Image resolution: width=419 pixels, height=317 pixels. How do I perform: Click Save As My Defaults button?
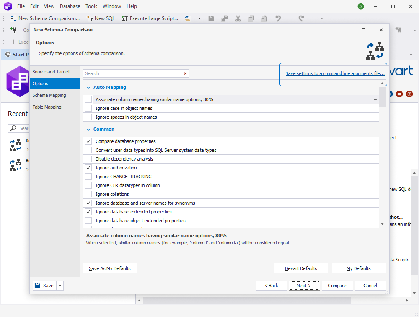point(110,268)
